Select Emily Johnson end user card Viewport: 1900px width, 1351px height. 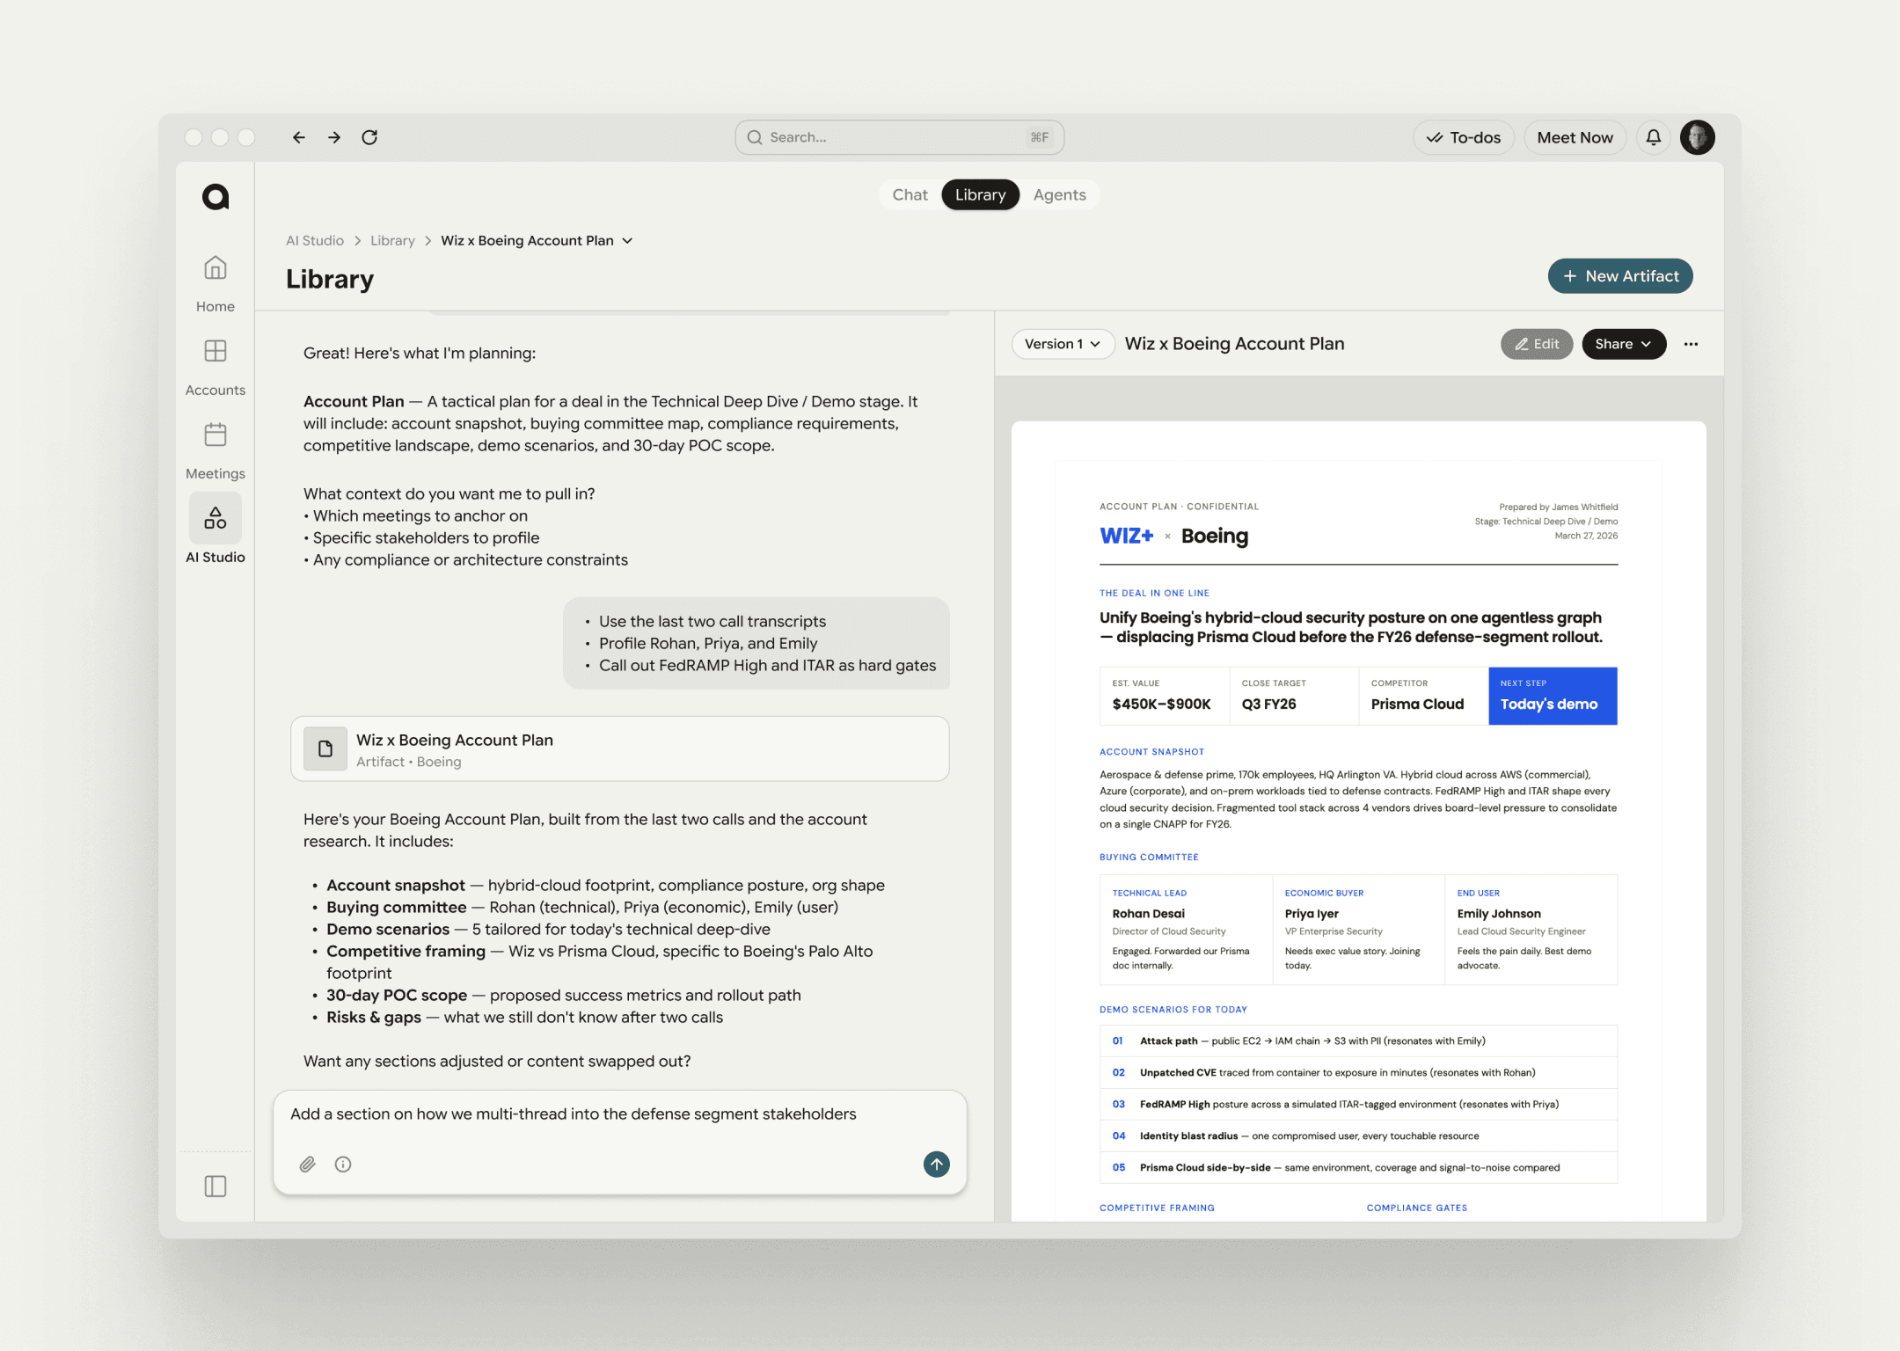click(1531, 930)
